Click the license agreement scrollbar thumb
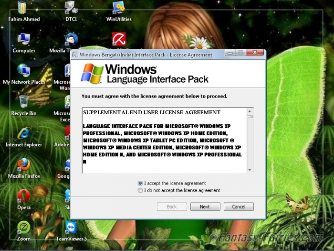The width and height of the screenshot is (334, 251). pos(250,117)
